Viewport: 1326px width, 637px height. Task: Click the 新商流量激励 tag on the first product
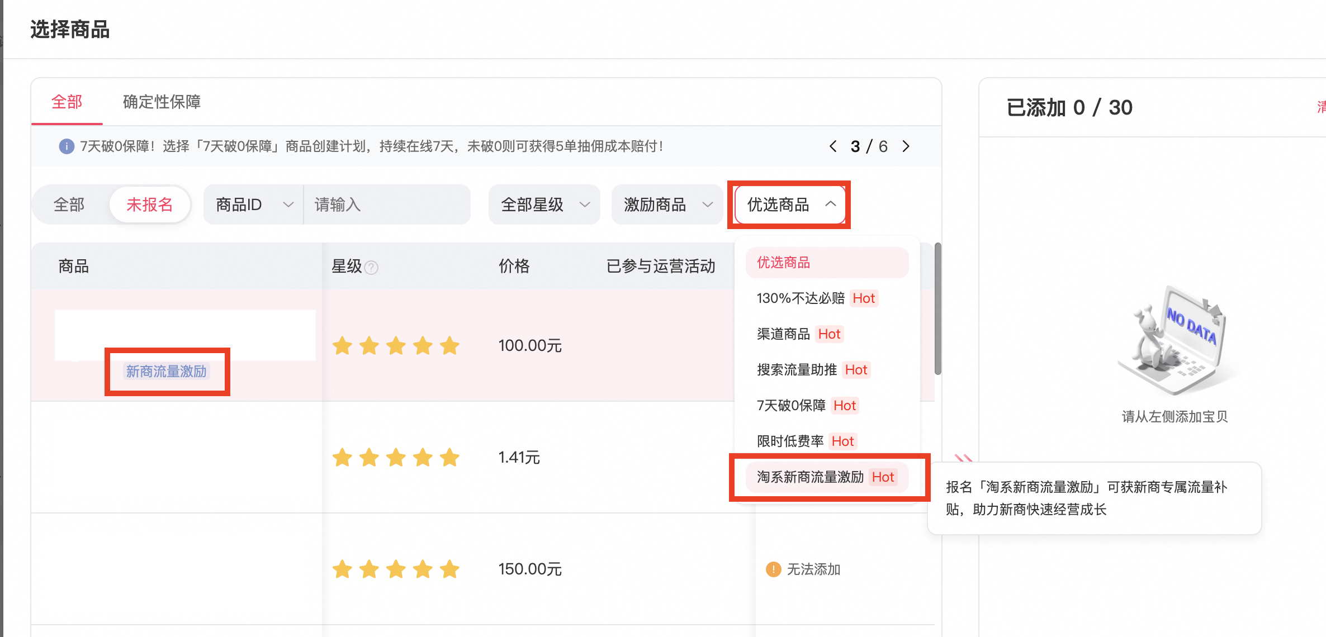click(x=166, y=372)
